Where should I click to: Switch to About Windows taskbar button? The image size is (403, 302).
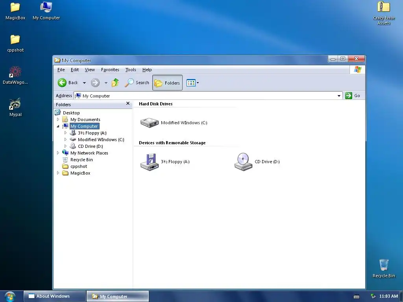coord(55,296)
